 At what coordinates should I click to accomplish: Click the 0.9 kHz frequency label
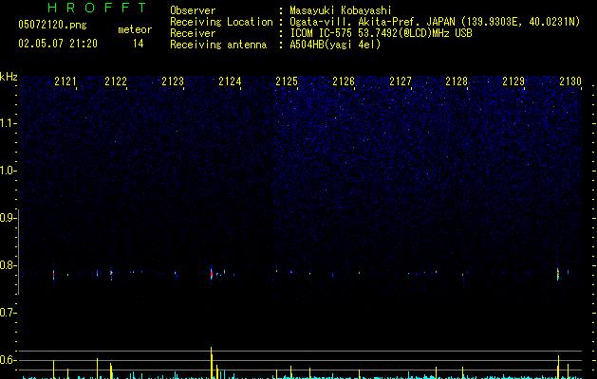pos(8,218)
